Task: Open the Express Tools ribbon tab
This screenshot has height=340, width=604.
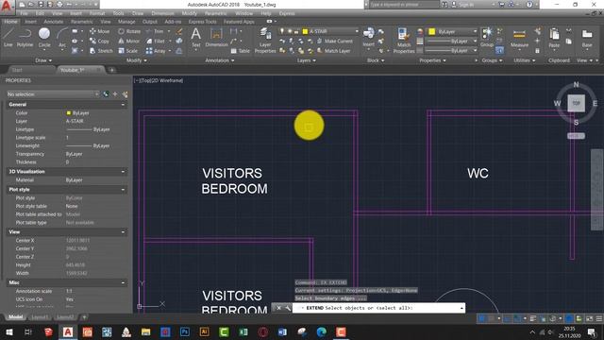Action: (202, 22)
